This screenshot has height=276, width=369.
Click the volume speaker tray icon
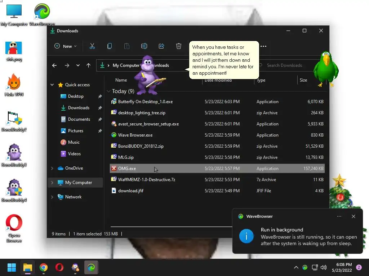coord(324,267)
